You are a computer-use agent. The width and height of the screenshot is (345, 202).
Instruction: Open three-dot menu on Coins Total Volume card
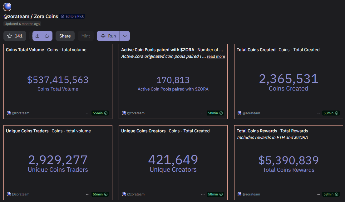coord(87,113)
